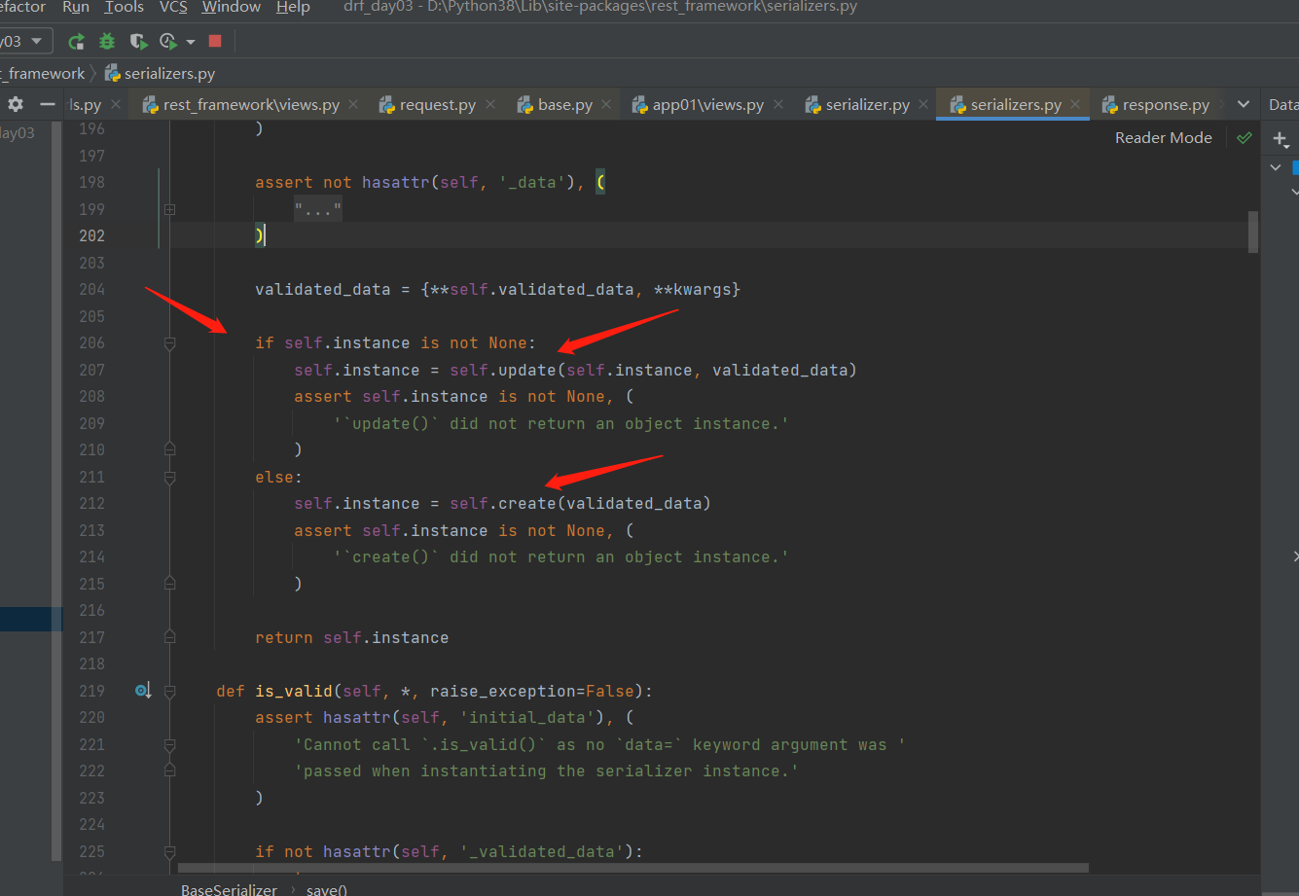Click the editor vertical scrollbar thumb

(1253, 232)
